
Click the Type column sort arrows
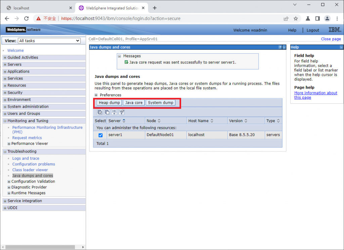[278, 121]
